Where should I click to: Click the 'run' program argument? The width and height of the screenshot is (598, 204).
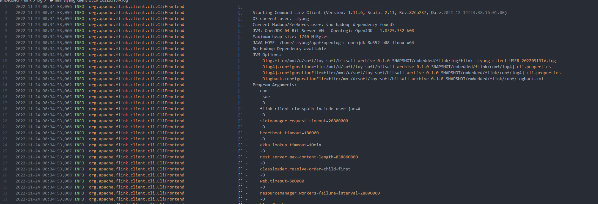264,91
